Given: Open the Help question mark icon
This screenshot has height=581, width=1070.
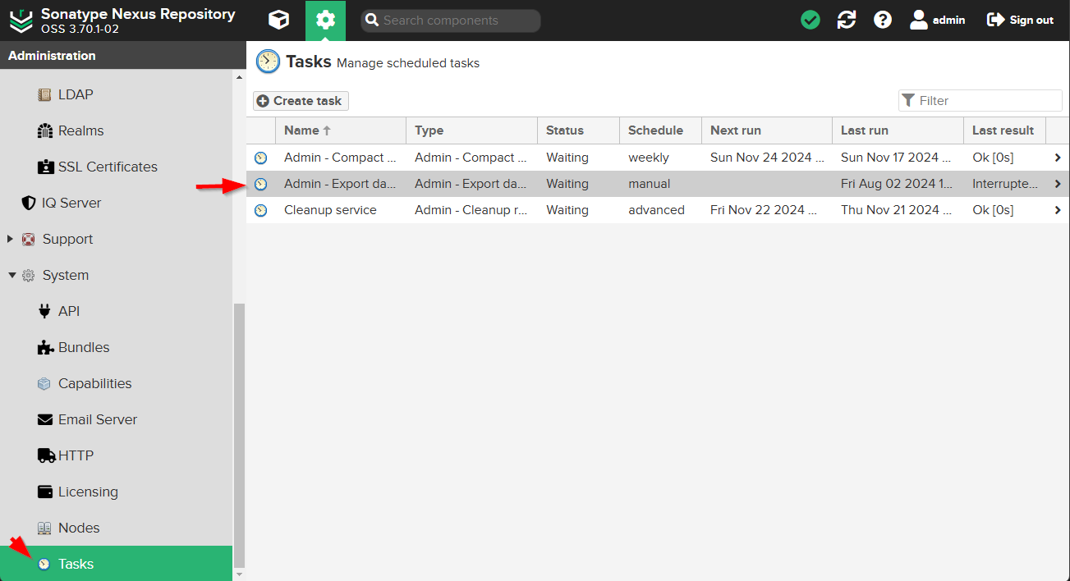Looking at the screenshot, I should click(883, 21).
